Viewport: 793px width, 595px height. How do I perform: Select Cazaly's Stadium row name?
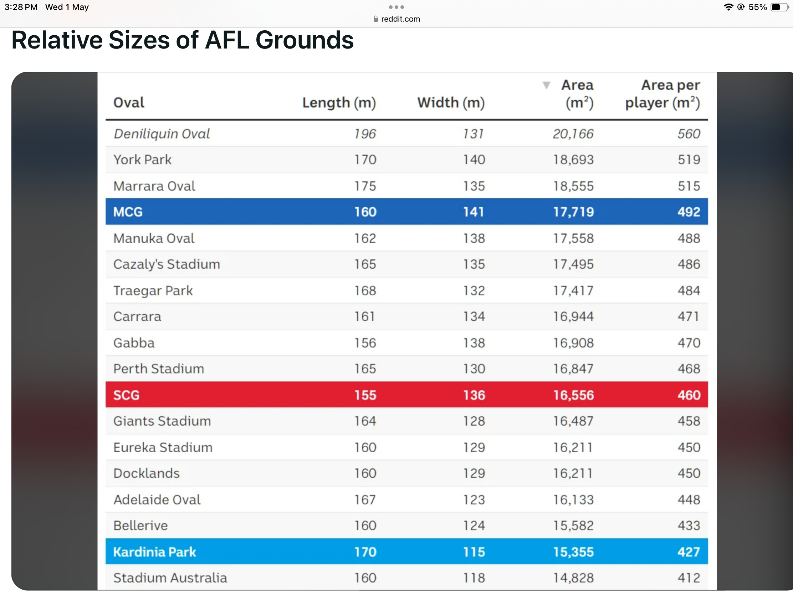[167, 264]
